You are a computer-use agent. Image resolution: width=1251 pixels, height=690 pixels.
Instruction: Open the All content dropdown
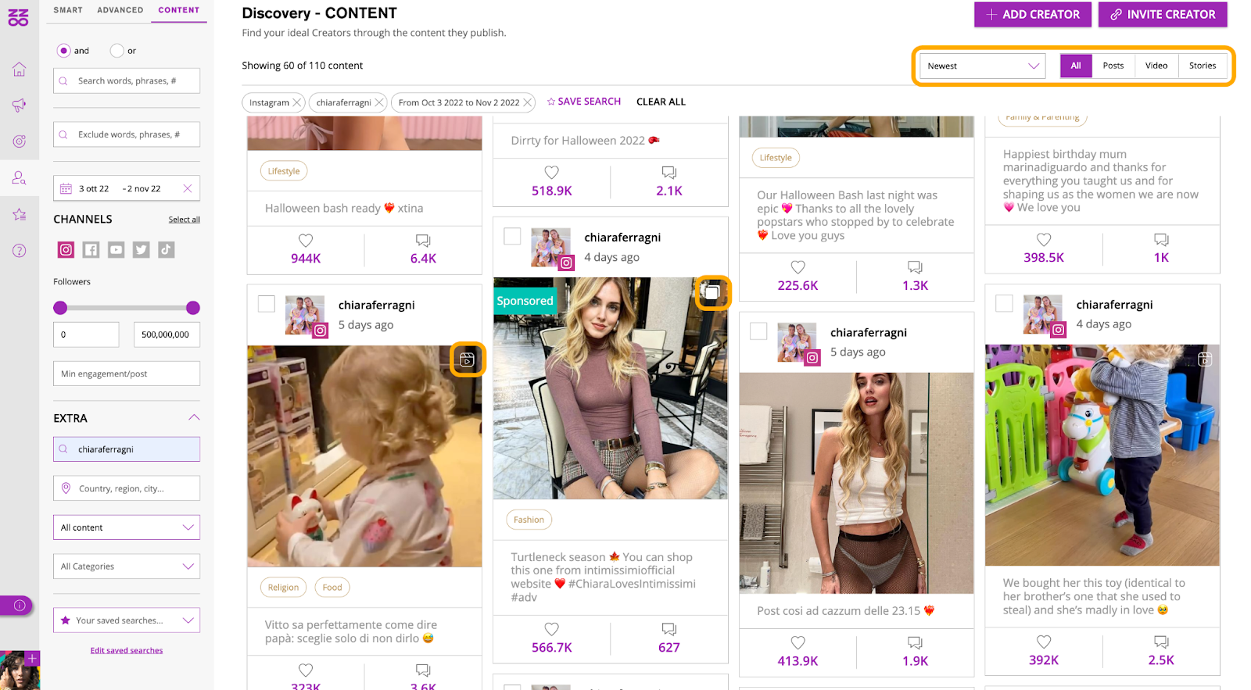tap(127, 527)
